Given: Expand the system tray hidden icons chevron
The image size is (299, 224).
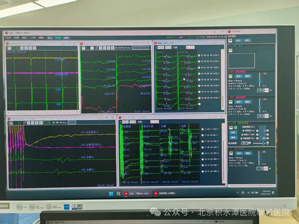Looking at the screenshot, I should click(x=238, y=193).
